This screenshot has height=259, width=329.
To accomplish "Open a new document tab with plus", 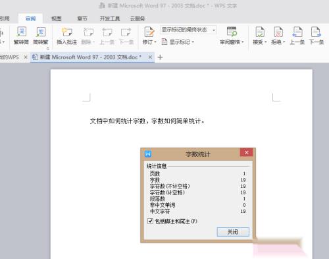I will 160,57.
